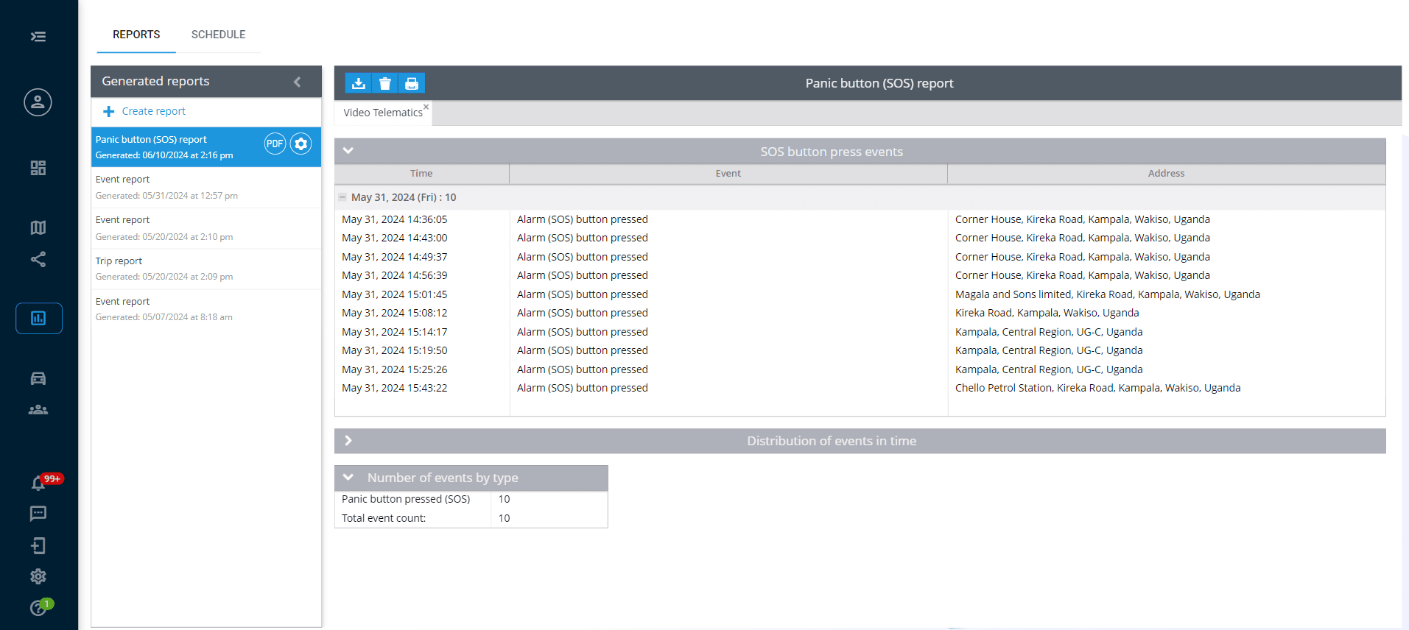1409x630 pixels.
Task: Open the map view icon
Action: [38, 227]
